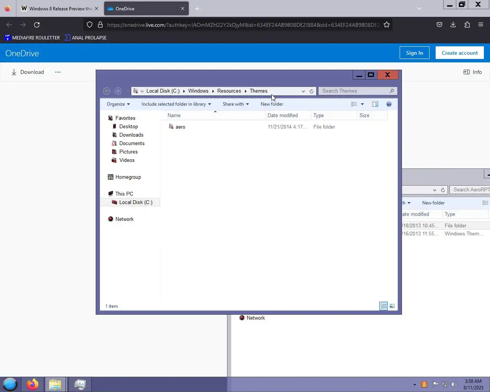
Task: Select the OneDrive browser tab
Action: (146, 8)
